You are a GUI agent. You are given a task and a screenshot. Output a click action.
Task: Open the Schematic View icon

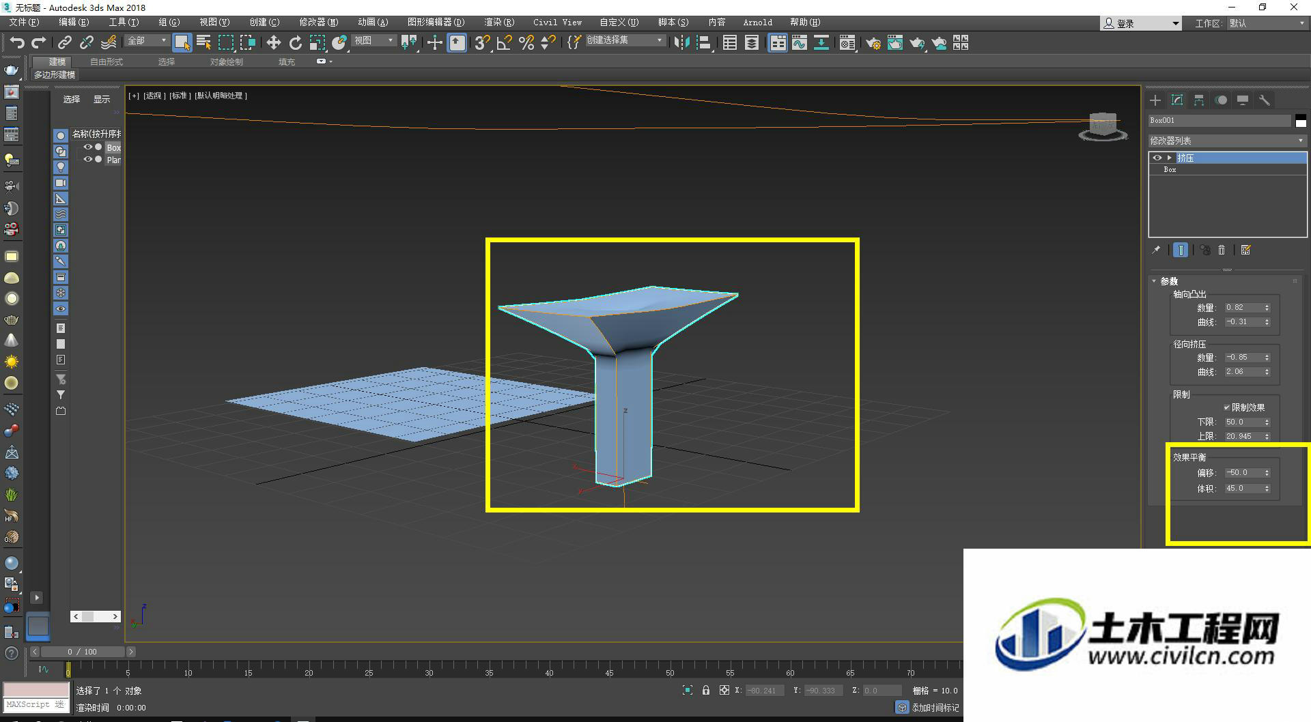[821, 43]
